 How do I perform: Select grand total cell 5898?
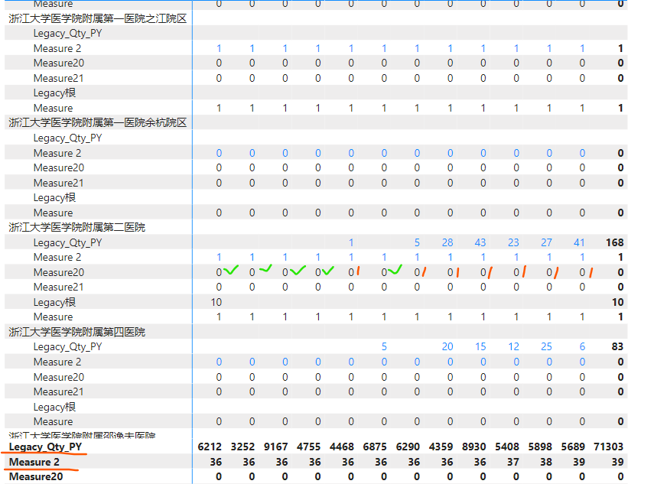pyautogui.click(x=540, y=447)
